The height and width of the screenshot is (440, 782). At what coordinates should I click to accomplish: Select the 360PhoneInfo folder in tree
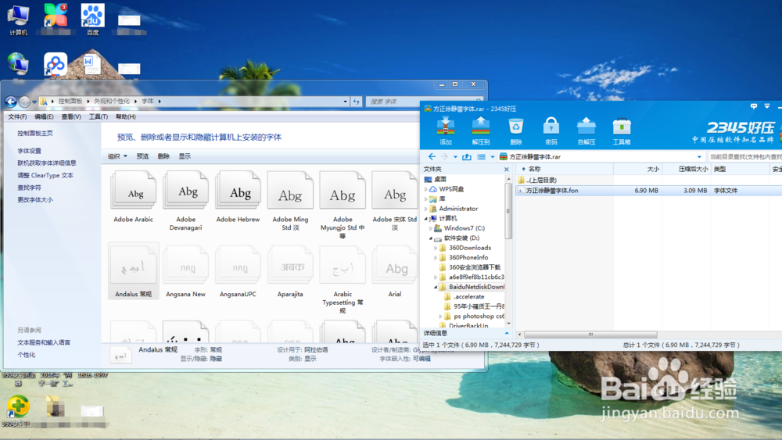click(468, 258)
